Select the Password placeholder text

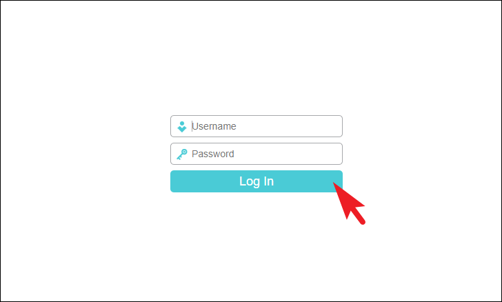coord(213,154)
